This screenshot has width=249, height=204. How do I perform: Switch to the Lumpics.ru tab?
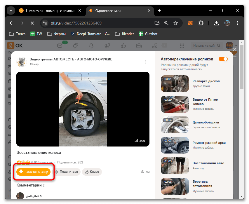pos(50,11)
